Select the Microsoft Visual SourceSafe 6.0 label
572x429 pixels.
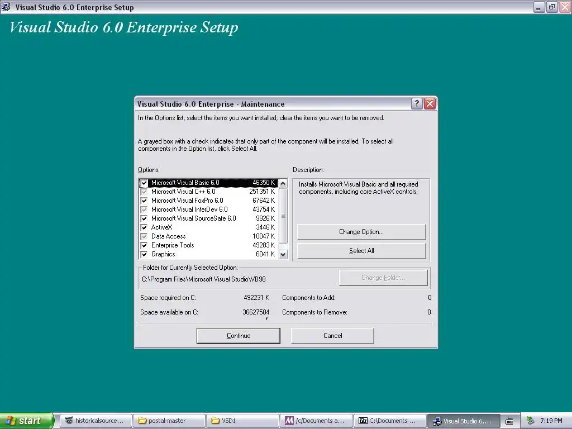[x=194, y=218]
